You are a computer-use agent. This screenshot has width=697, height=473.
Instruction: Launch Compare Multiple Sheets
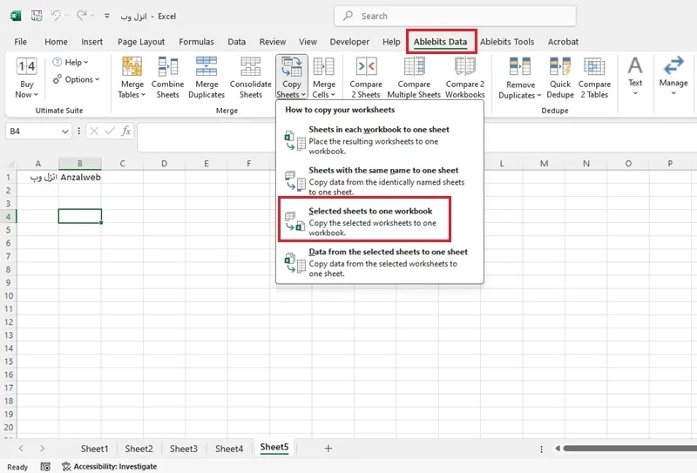click(x=414, y=78)
